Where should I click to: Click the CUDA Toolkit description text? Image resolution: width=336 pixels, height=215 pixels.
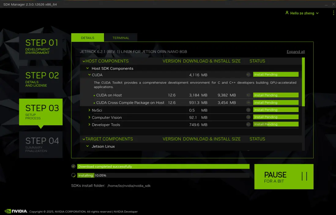[x=195, y=85]
